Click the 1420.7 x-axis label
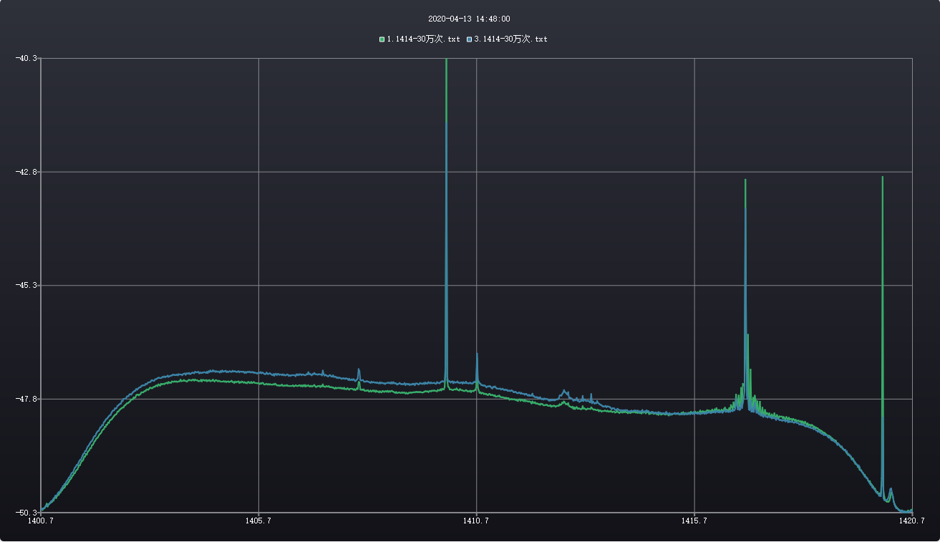 click(911, 521)
